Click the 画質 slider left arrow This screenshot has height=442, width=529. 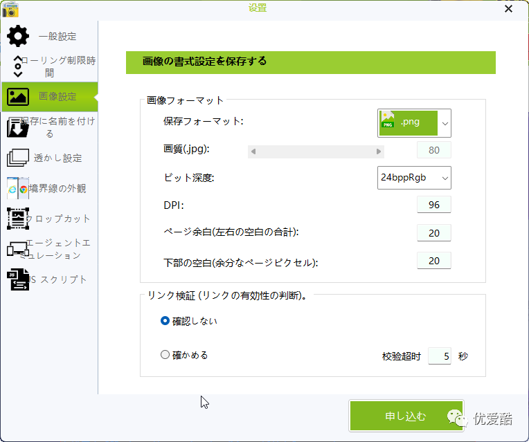point(253,151)
